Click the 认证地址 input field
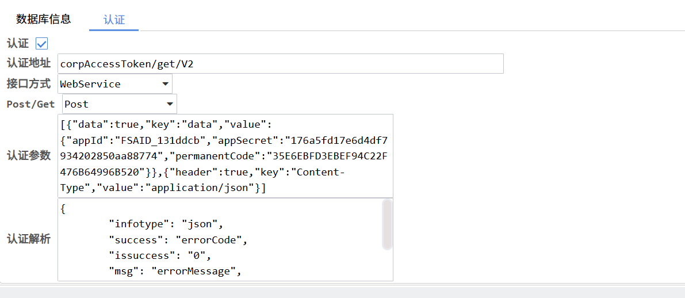The image size is (685, 298). tap(280, 64)
